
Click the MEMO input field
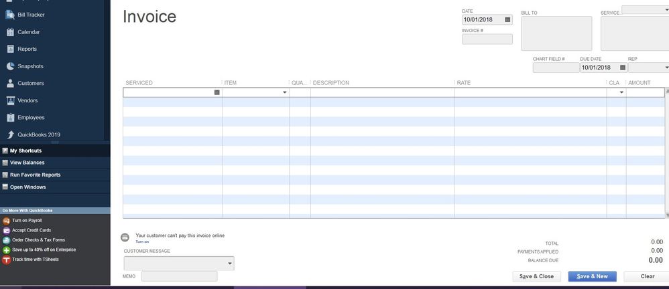tap(179, 276)
